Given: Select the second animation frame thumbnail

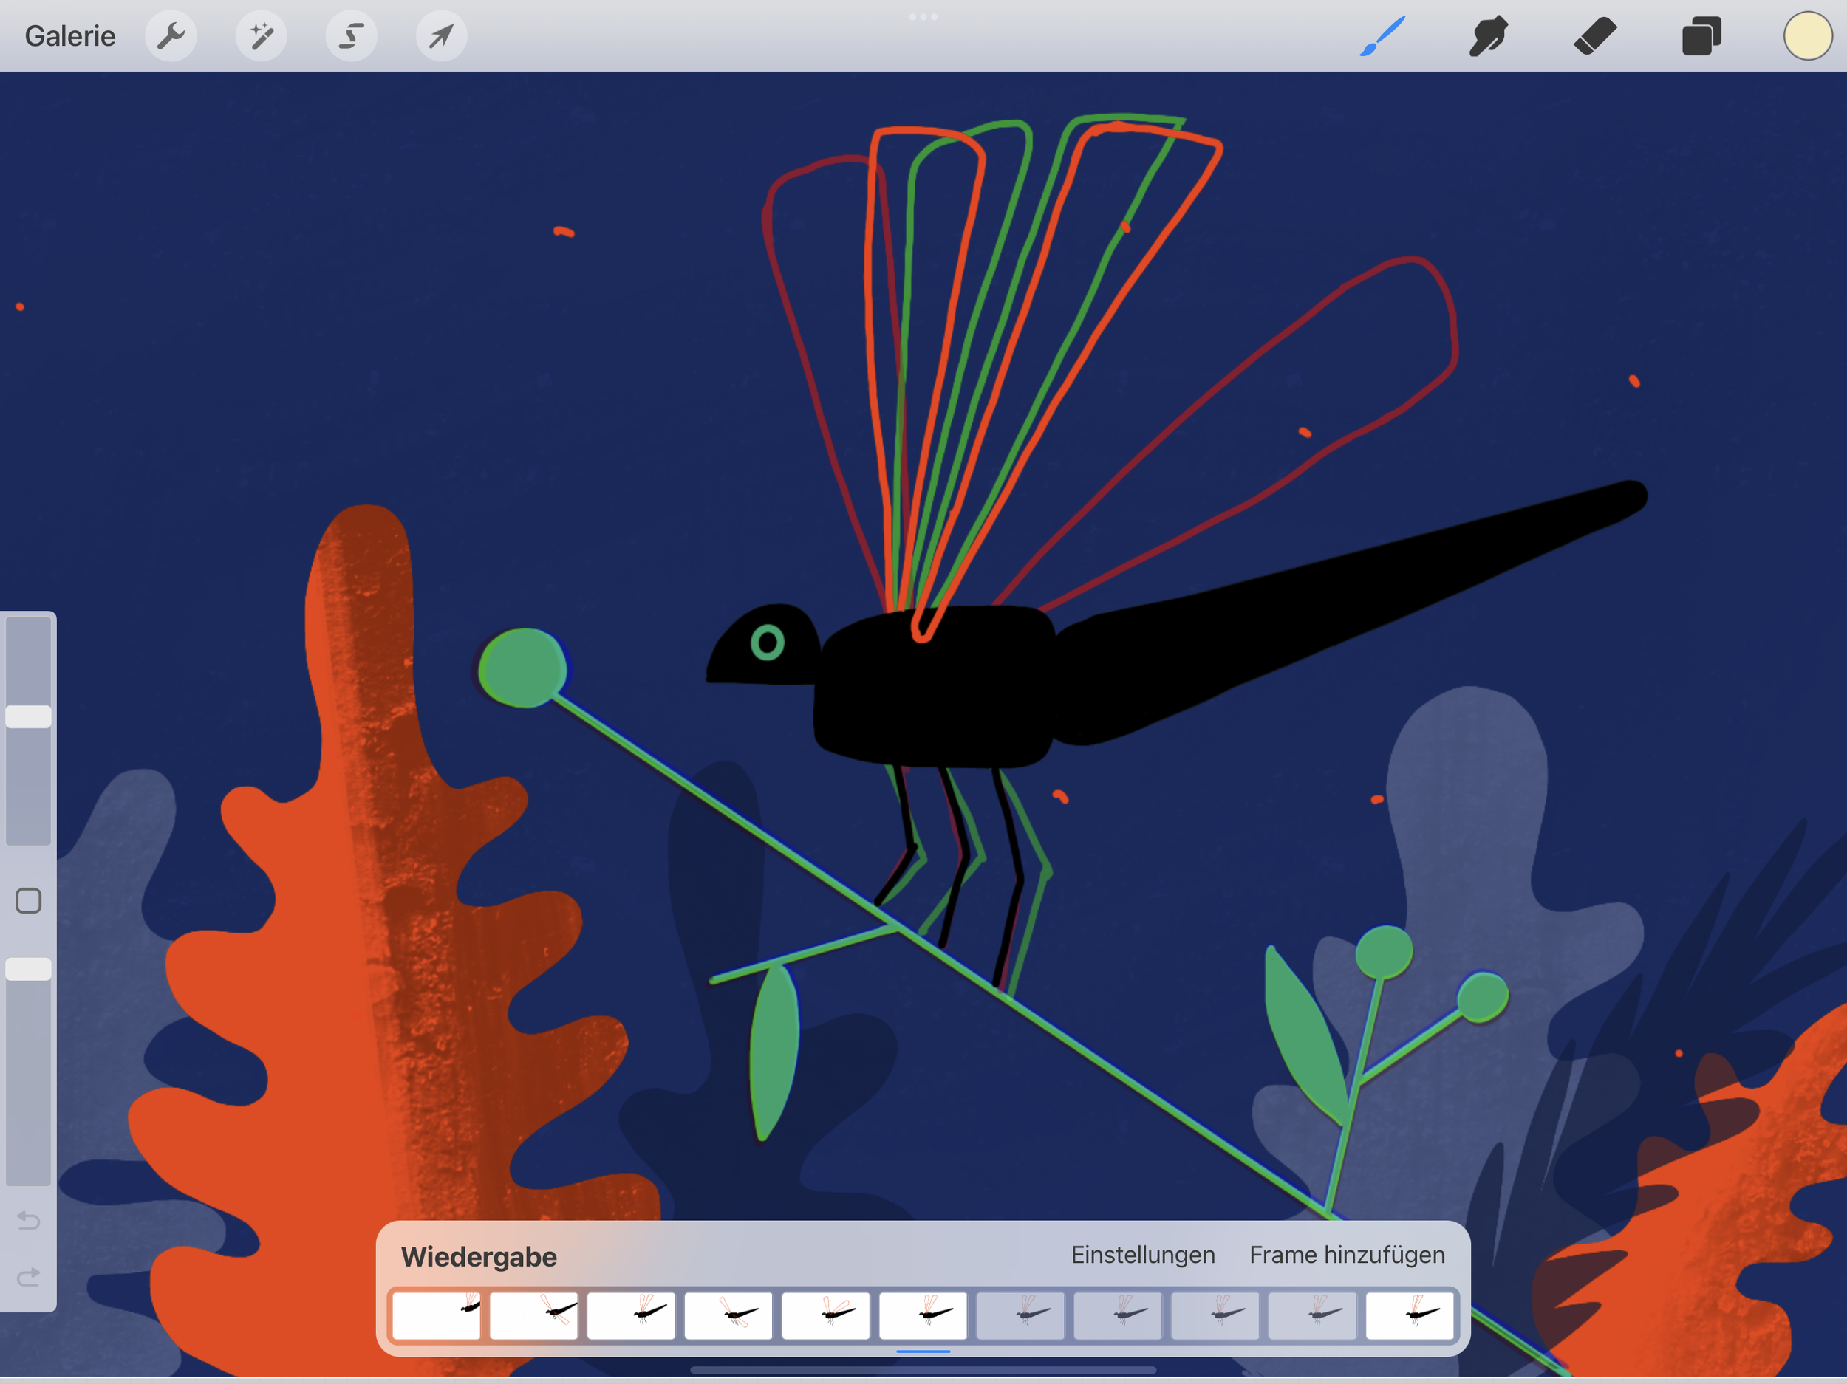Looking at the screenshot, I should (533, 1315).
